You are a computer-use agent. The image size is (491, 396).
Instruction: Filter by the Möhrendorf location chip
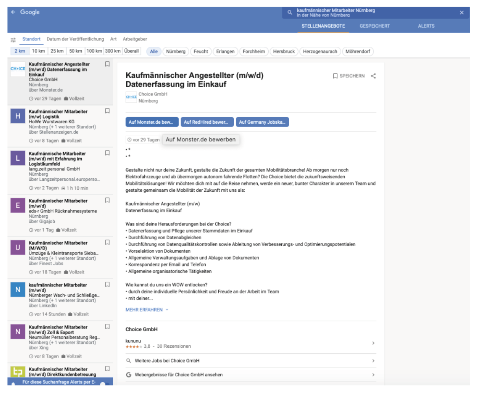point(358,51)
